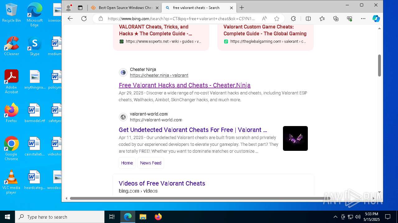Open the Windows Start button
This screenshot has height=223, width=398.
[7, 217]
